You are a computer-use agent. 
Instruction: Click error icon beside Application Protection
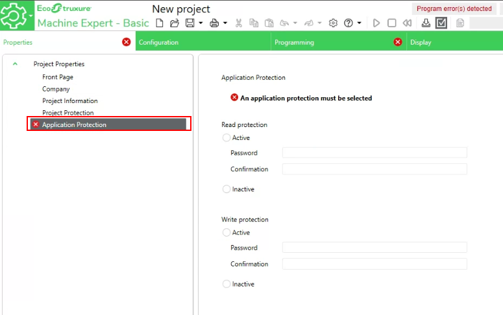coord(36,124)
